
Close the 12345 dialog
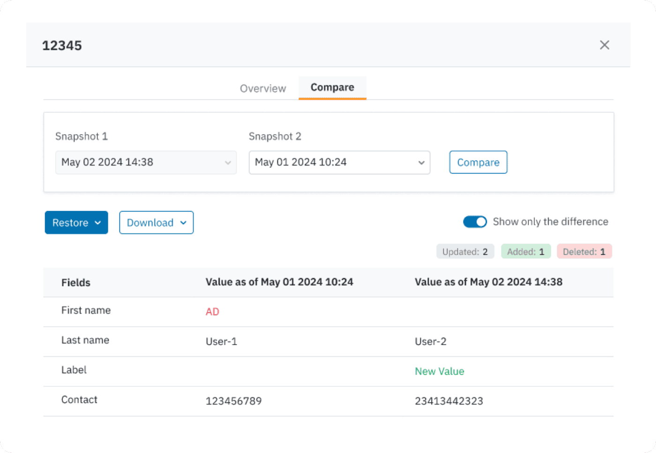(604, 45)
